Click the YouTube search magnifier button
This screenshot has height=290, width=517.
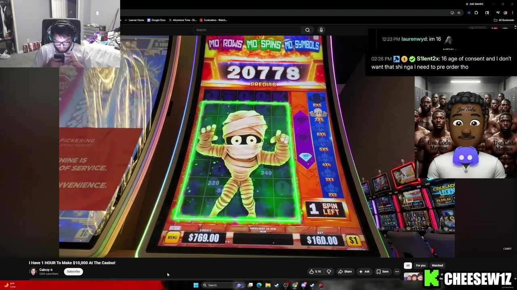coord(307,30)
